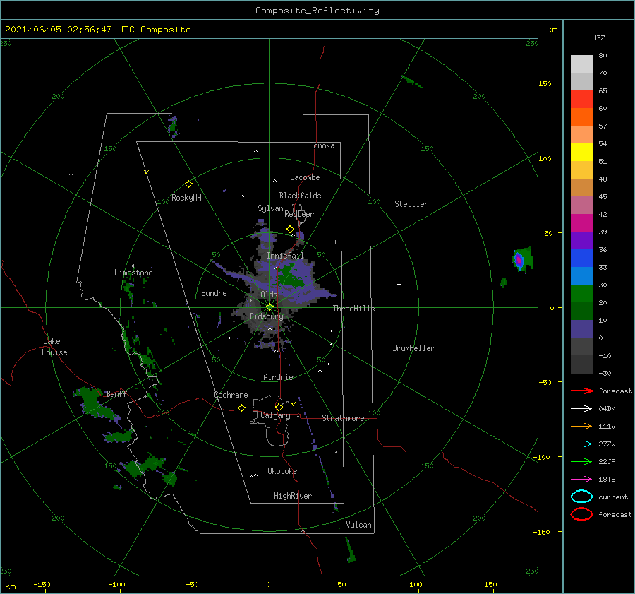Viewport: 635px width, 594px height.
Task: Click the asterisk marker above Limestone
Action: (133, 266)
